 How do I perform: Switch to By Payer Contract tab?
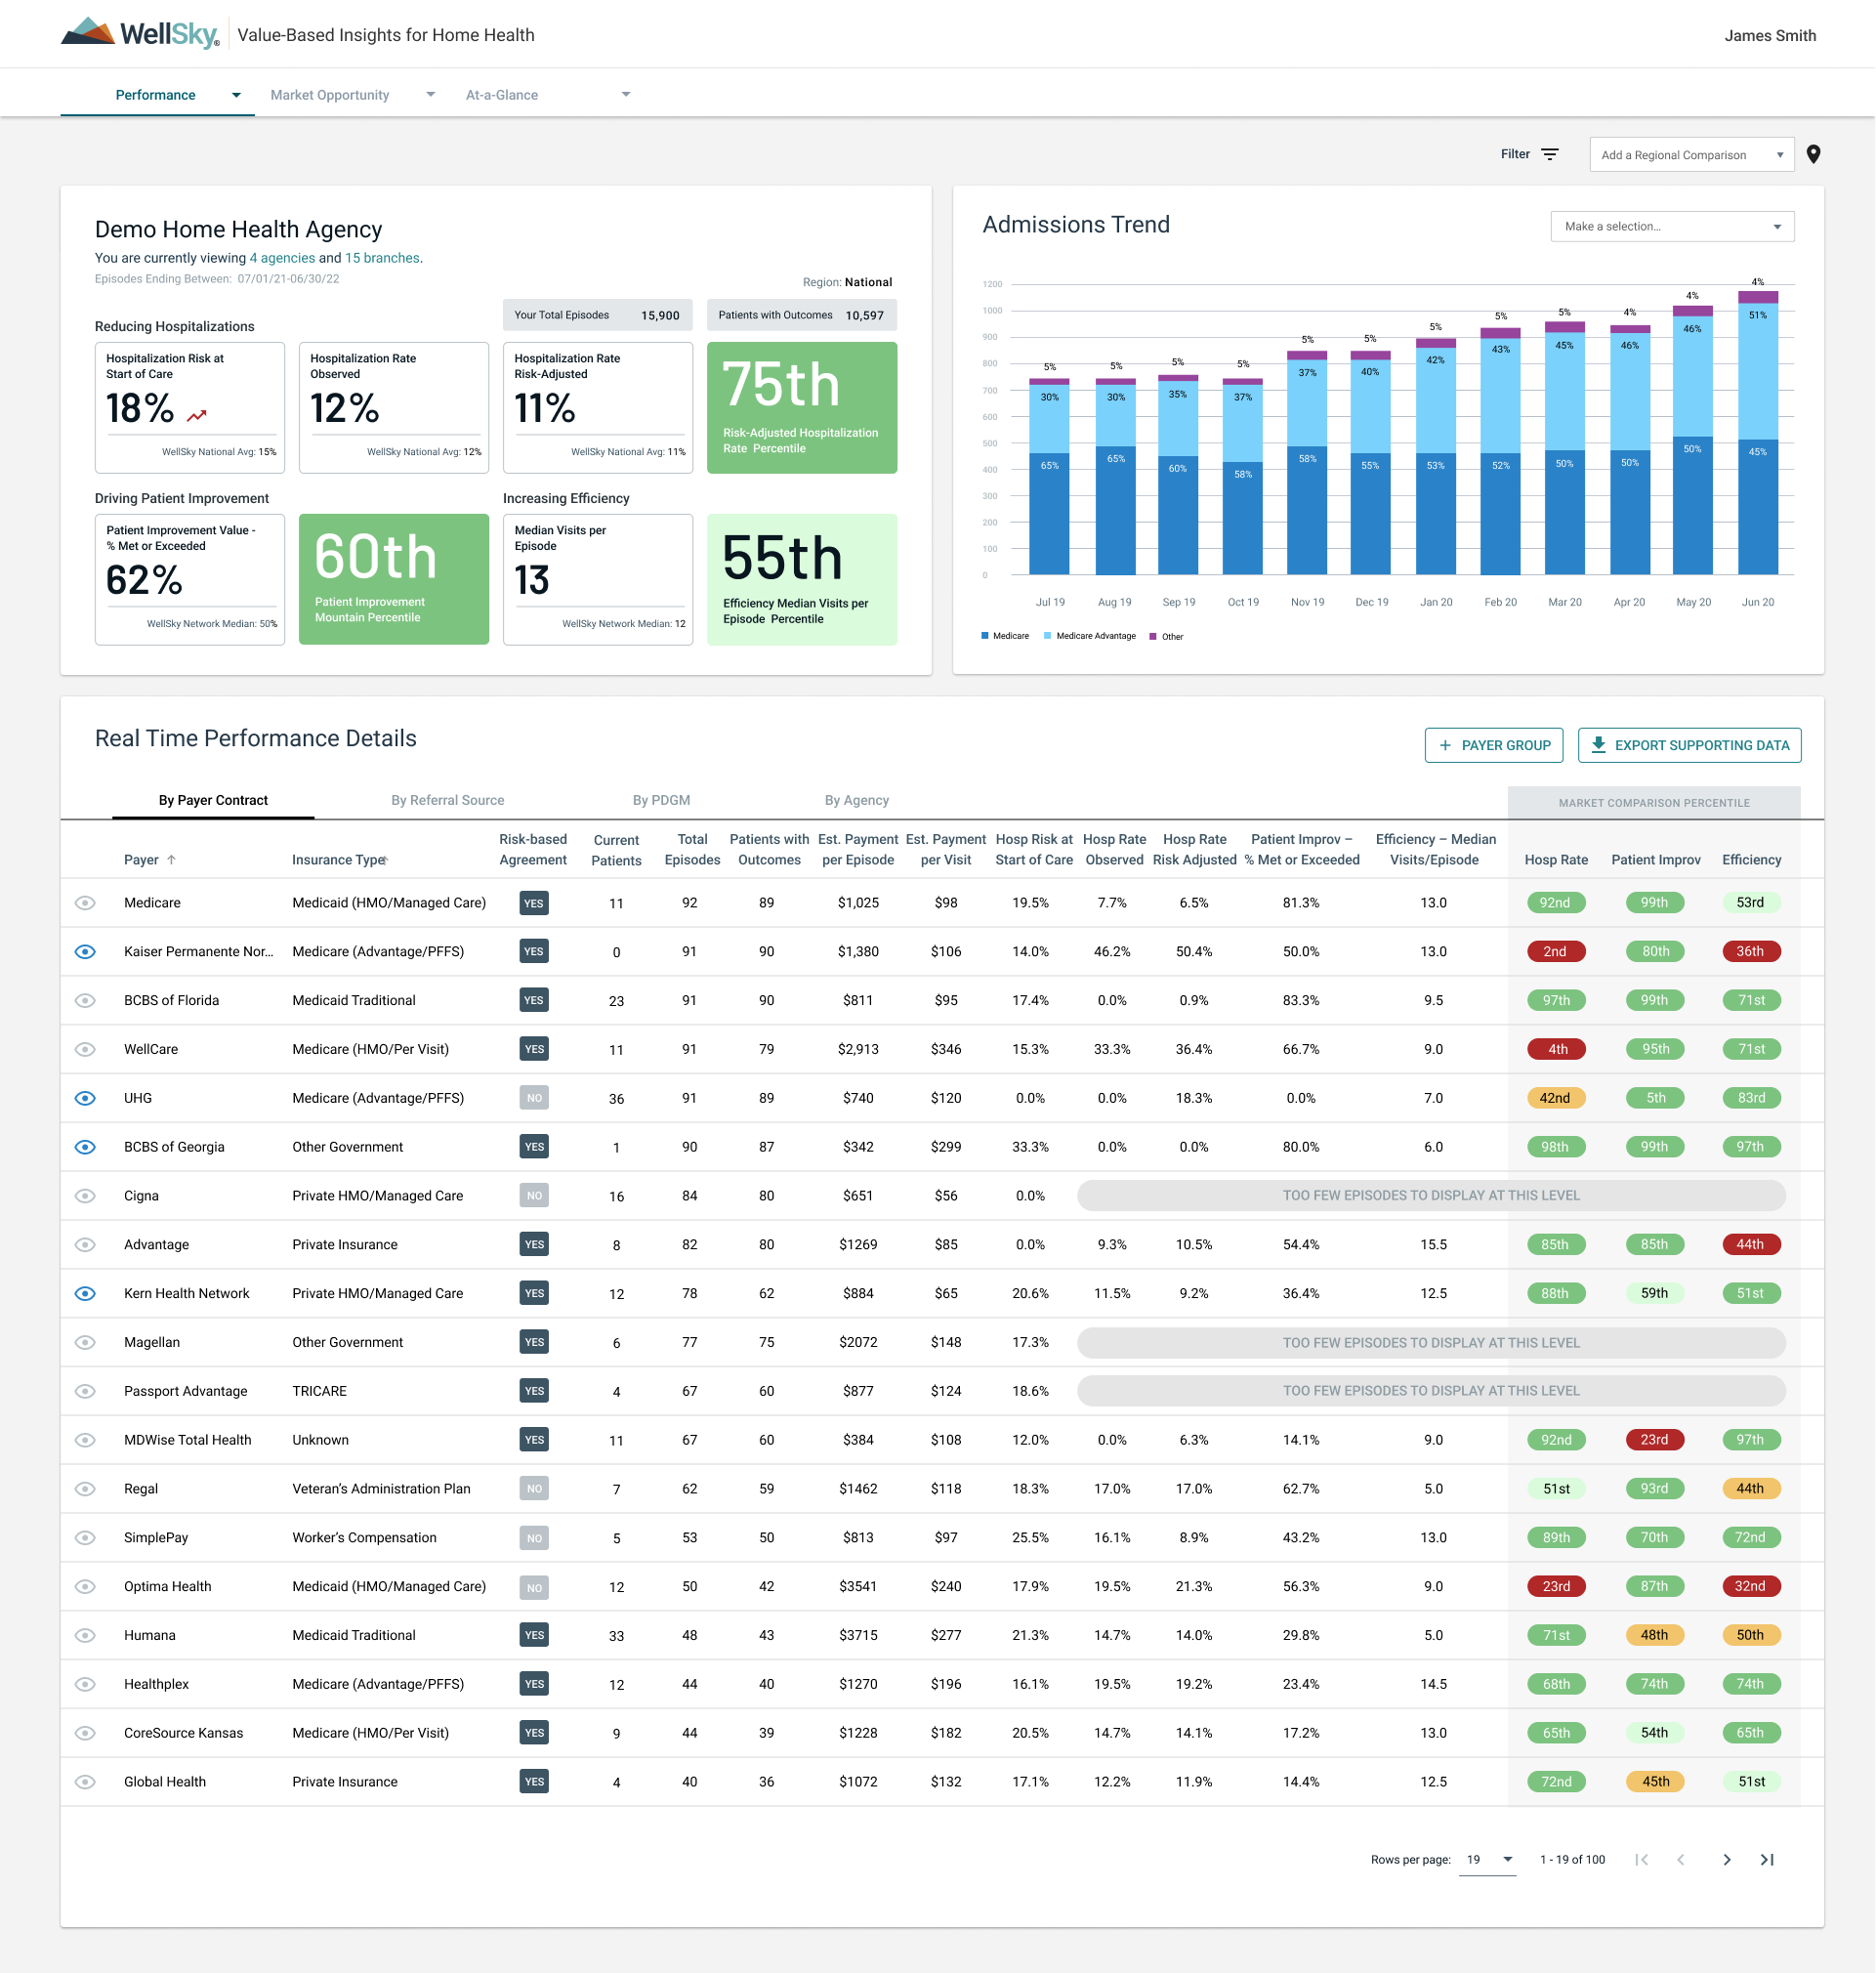coord(213,800)
